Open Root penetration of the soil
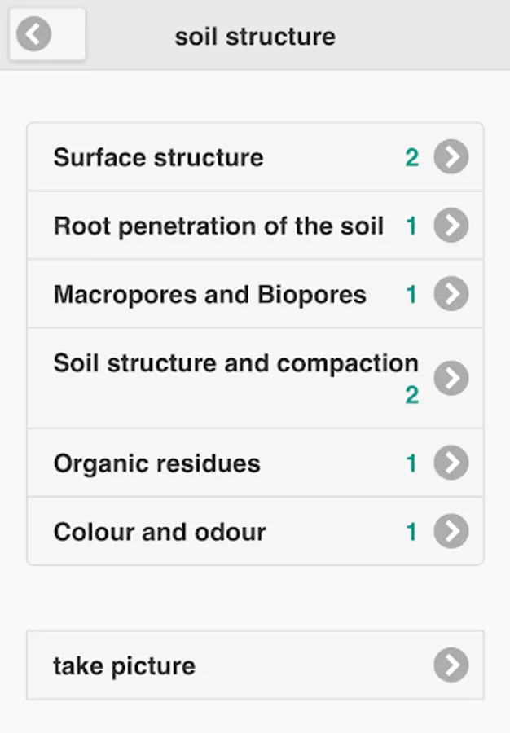The width and height of the screenshot is (510, 733). click(218, 226)
